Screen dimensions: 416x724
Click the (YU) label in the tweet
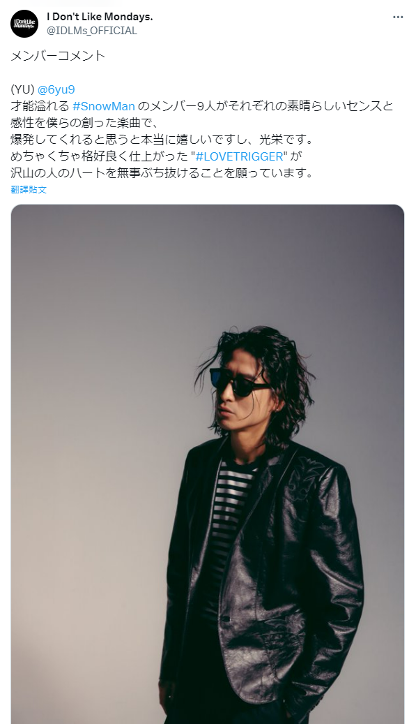click(22, 89)
